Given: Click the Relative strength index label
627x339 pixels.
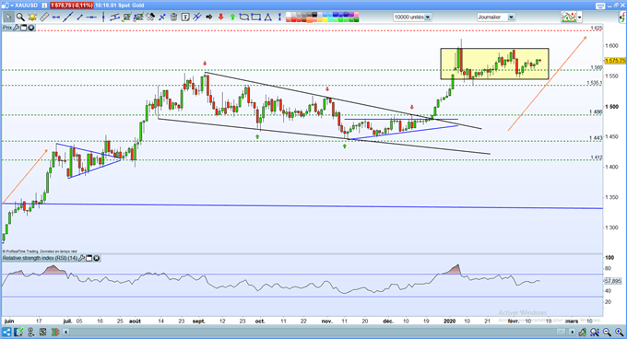Looking at the screenshot, I should coord(40,258).
